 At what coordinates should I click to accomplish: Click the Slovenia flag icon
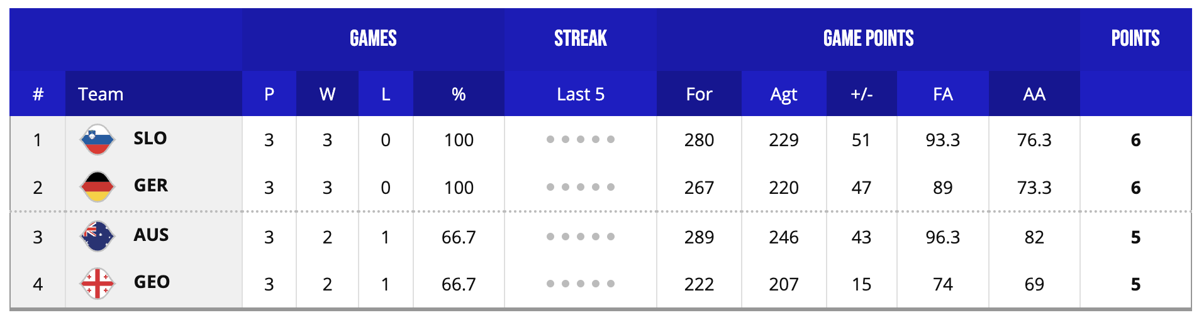97,139
